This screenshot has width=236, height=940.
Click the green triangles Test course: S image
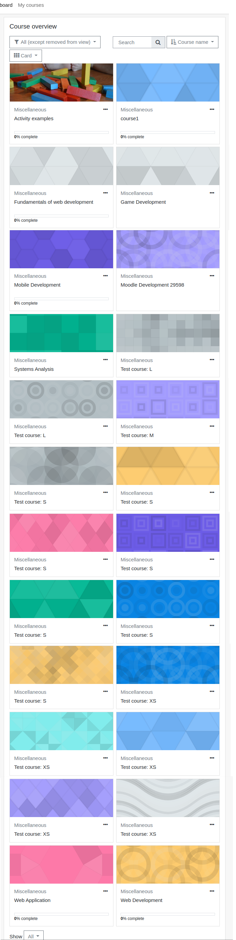tap(61, 599)
